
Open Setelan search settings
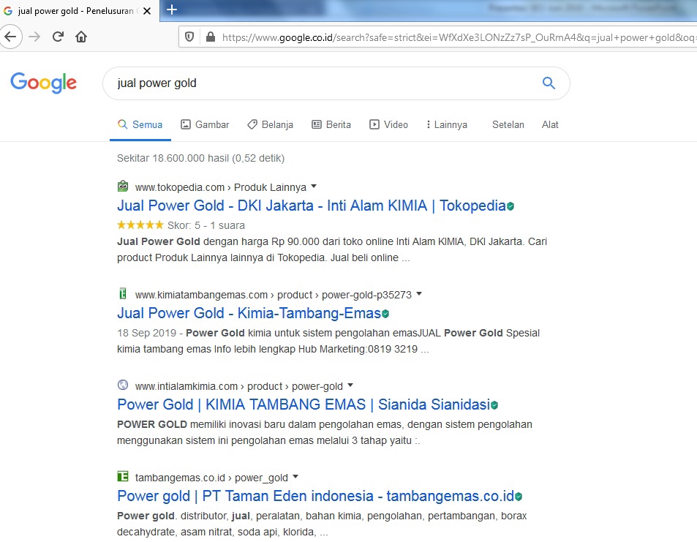[508, 124]
